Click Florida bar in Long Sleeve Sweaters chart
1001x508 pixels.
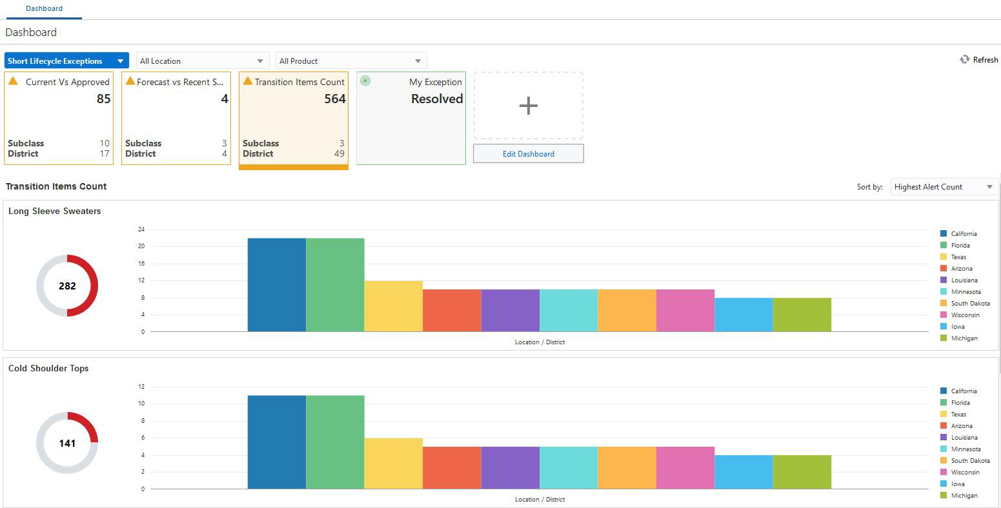click(335, 285)
